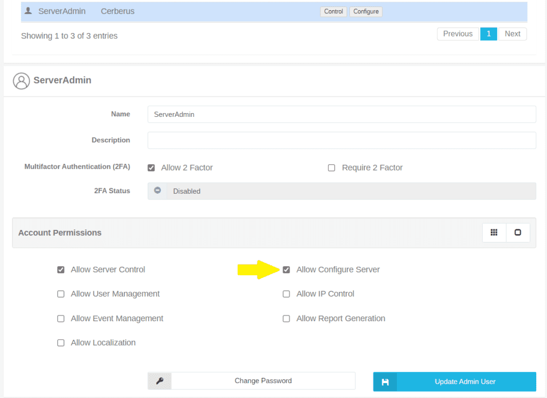The width and height of the screenshot is (547, 398).
Task: Click the Control button for Cerberus
Action: point(333,11)
